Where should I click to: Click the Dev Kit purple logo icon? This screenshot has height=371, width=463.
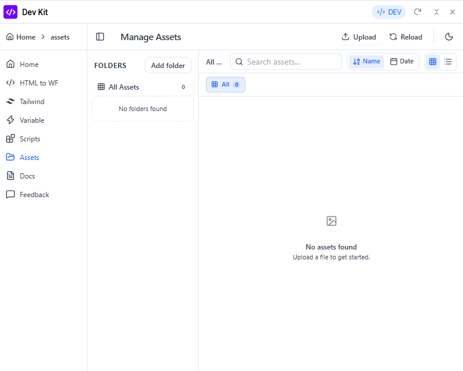pyautogui.click(x=10, y=12)
